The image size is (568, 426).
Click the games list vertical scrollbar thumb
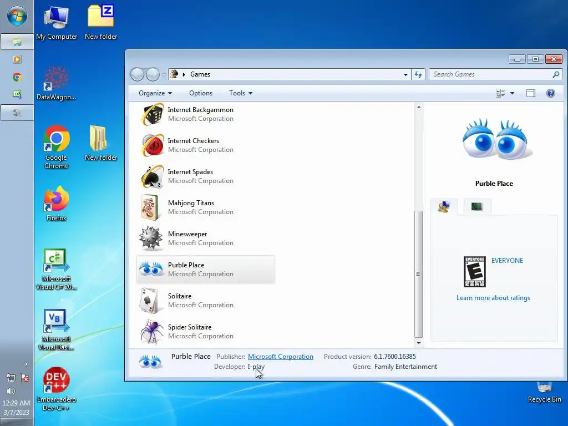[x=418, y=274]
